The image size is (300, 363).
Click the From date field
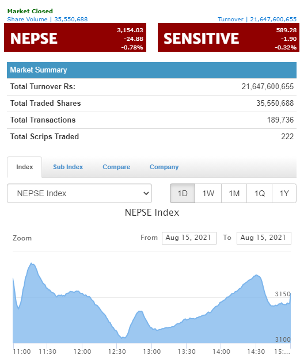tap(189, 238)
